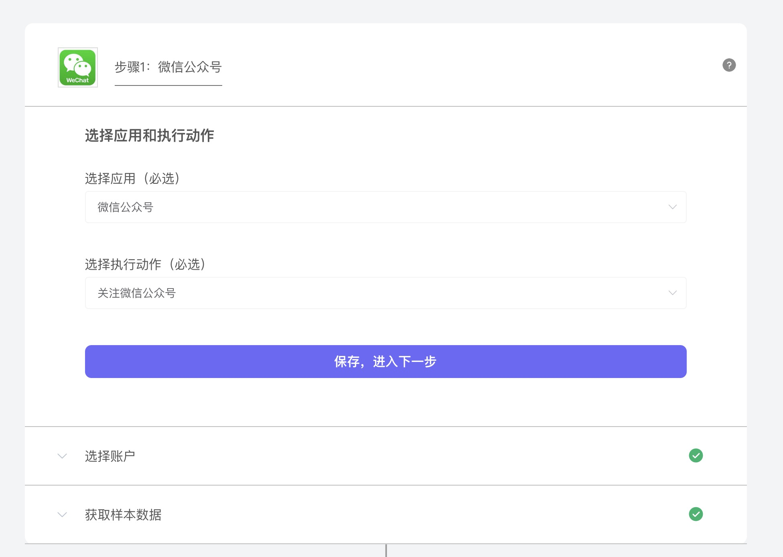The width and height of the screenshot is (783, 557).
Task: Click the 选择应用（必选） field label
Action: coord(133,179)
